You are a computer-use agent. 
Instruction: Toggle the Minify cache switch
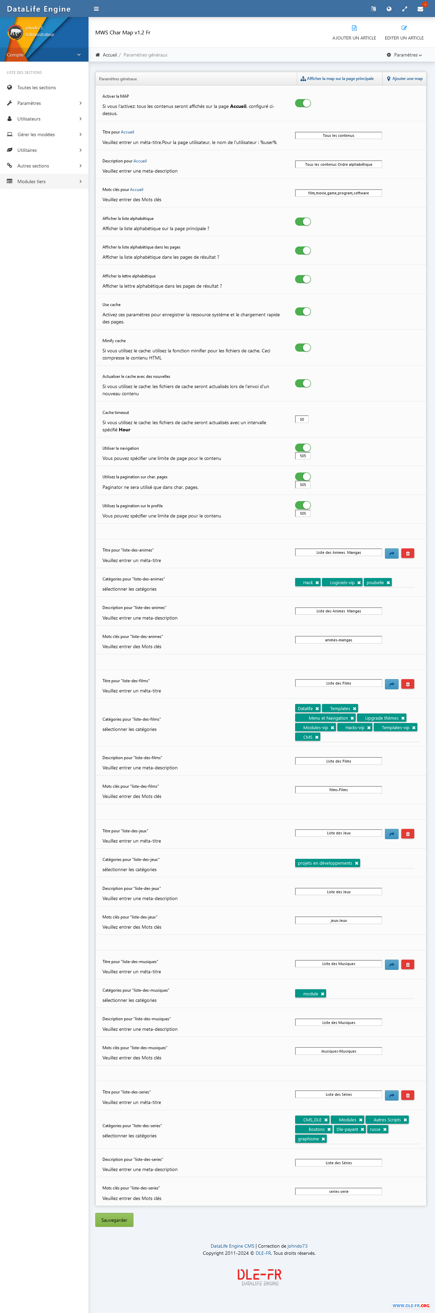pyautogui.click(x=303, y=348)
